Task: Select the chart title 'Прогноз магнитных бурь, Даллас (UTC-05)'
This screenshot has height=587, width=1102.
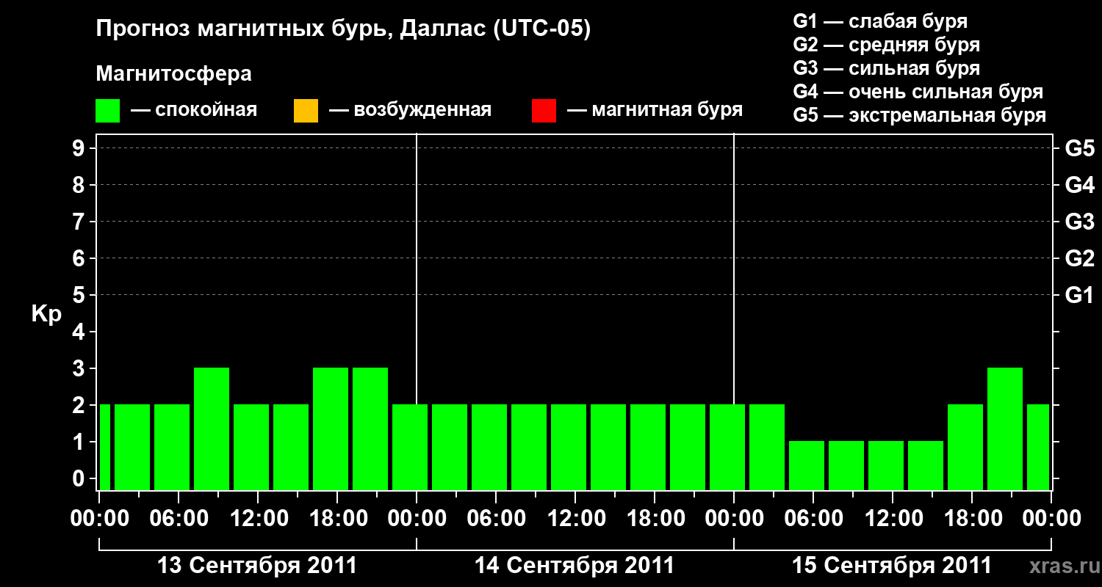Action: (x=343, y=29)
